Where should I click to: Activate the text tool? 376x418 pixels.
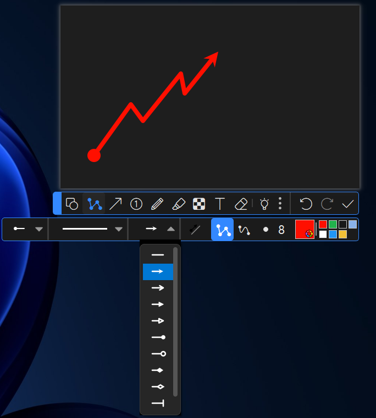[220, 204]
